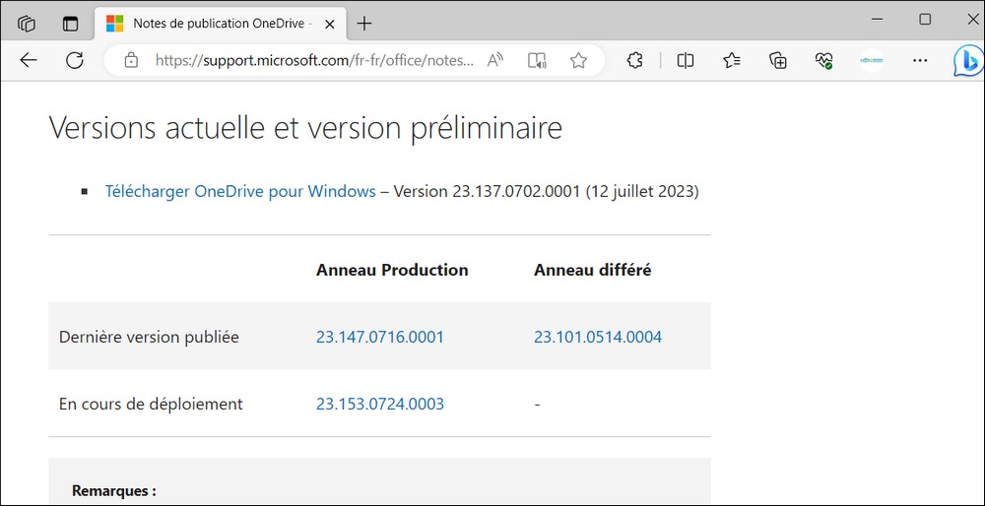Add this page to favorites star
This screenshot has width=985, height=506.
click(x=578, y=60)
